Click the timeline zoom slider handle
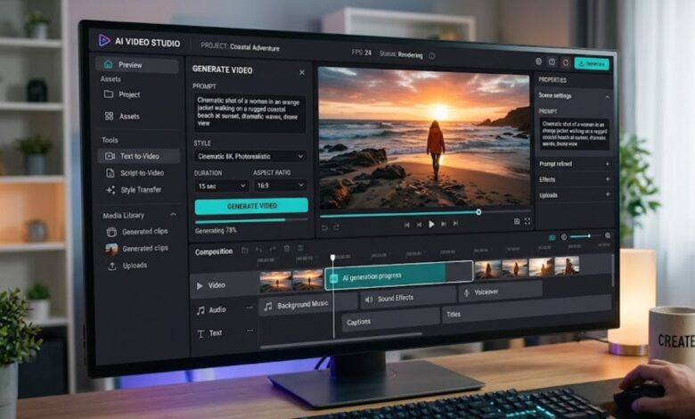 (589, 236)
